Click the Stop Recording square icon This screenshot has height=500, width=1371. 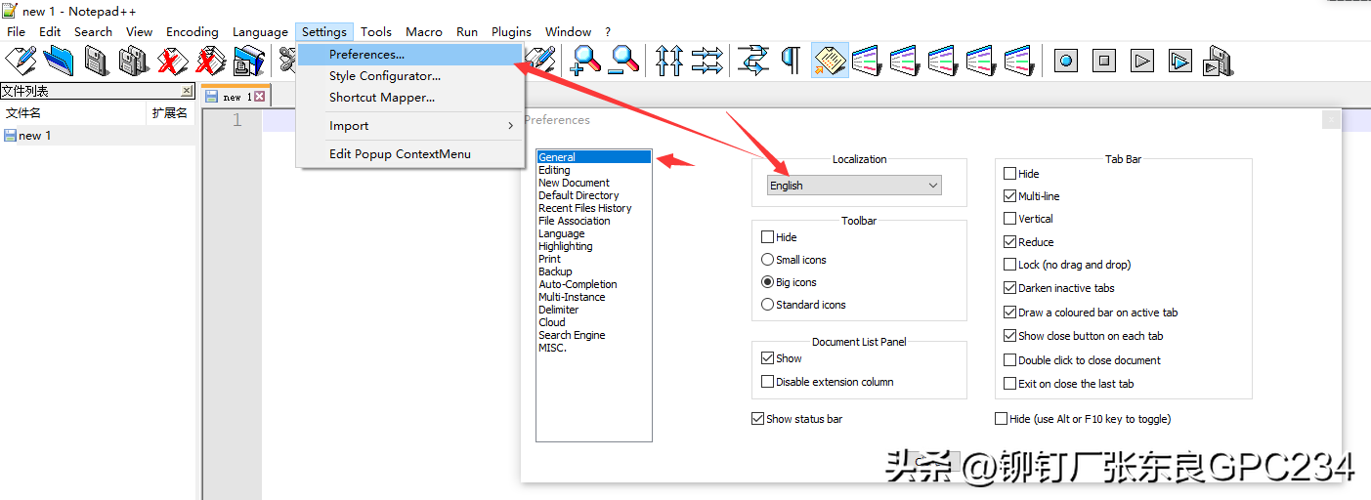tap(1104, 61)
